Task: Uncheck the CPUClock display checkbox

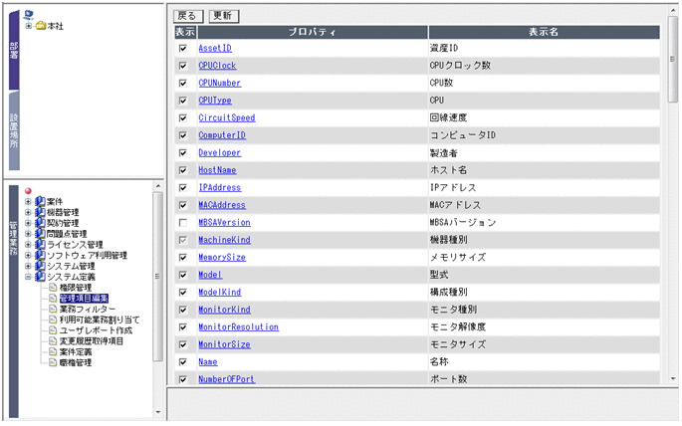Action: [x=183, y=66]
